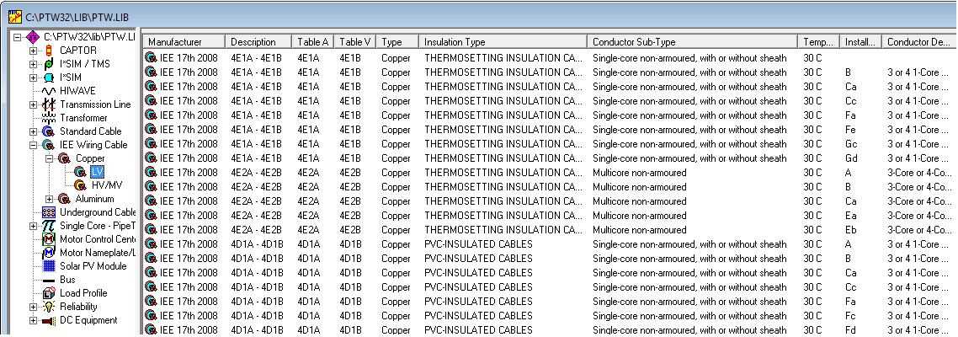Click the Solar PV Module icon

(49, 266)
